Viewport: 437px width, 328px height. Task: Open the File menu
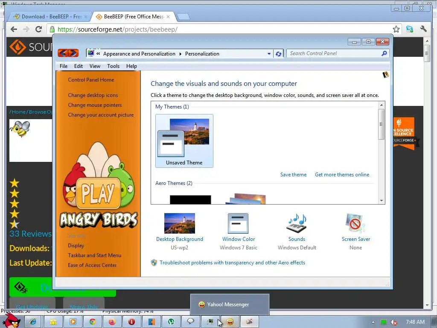64,66
